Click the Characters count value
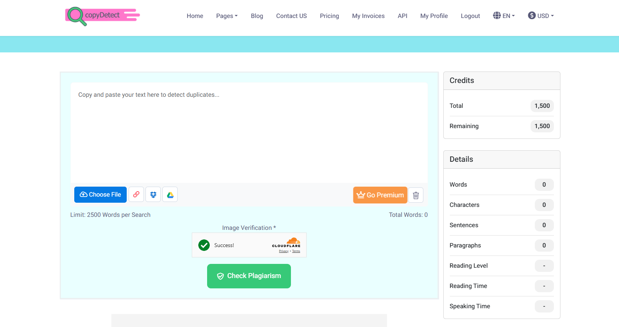The height and width of the screenshot is (327, 619). (x=544, y=205)
